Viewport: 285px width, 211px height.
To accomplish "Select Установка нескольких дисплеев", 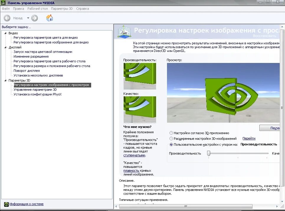I will [38, 75].
